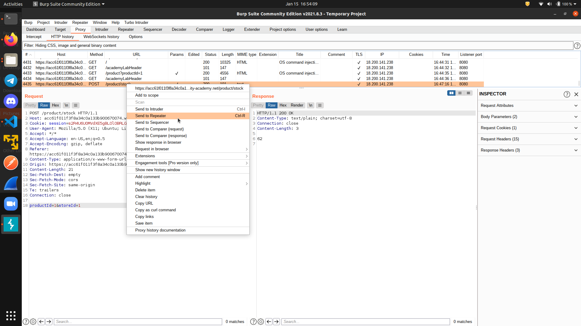The width and height of the screenshot is (581, 326).
Task: Go to next request search match
Action: coord(49,321)
